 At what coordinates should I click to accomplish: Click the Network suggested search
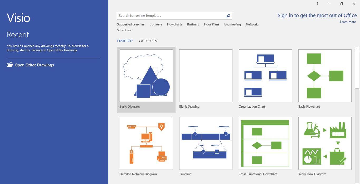pos(252,24)
